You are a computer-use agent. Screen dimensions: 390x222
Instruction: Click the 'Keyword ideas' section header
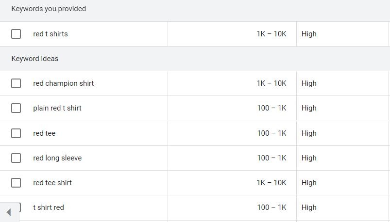(35, 59)
